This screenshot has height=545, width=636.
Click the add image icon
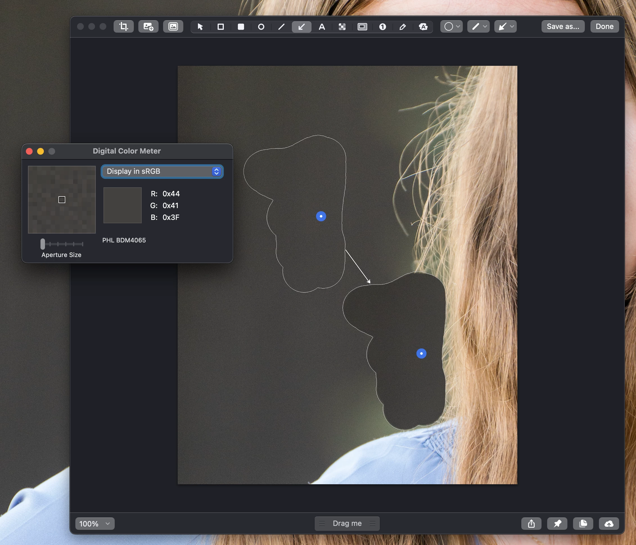(148, 27)
